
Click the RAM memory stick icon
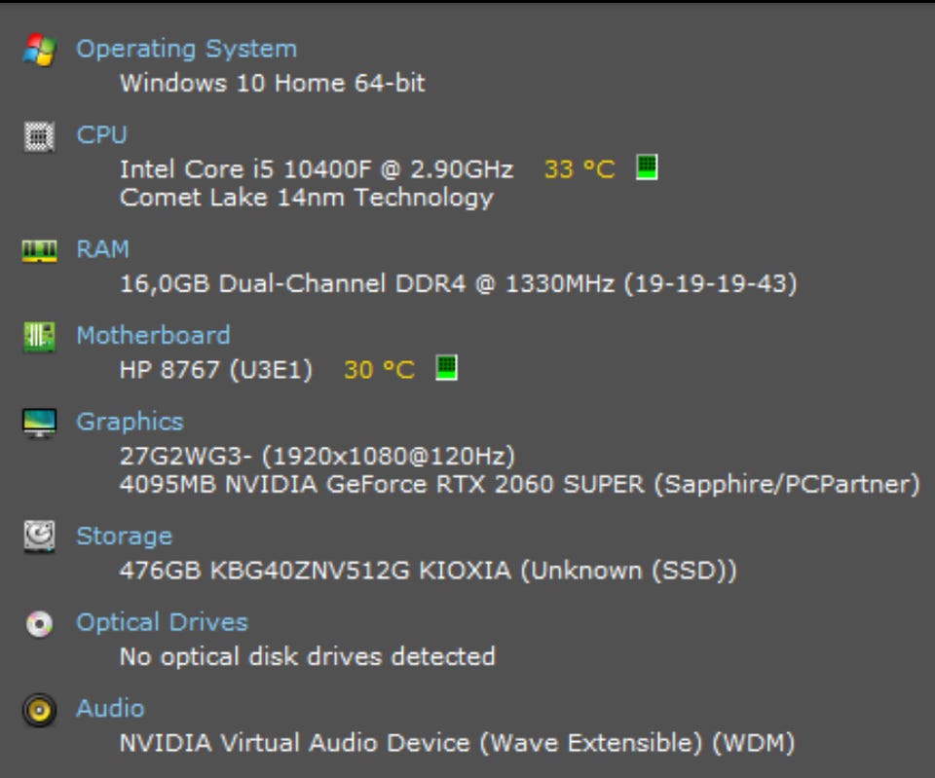(38, 250)
